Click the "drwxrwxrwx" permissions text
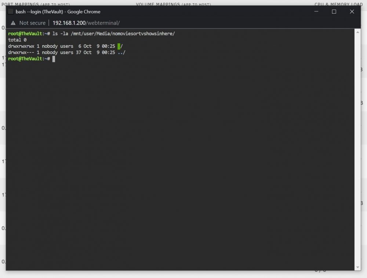 tap(21, 46)
